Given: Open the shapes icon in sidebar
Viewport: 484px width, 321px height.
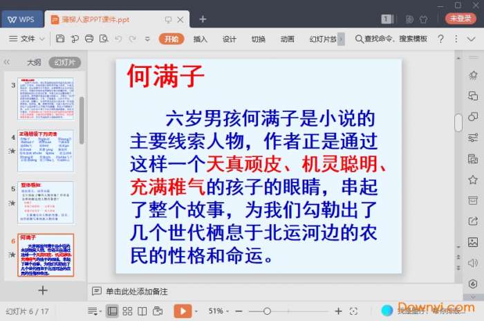Looking at the screenshot, I should click(x=473, y=116).
